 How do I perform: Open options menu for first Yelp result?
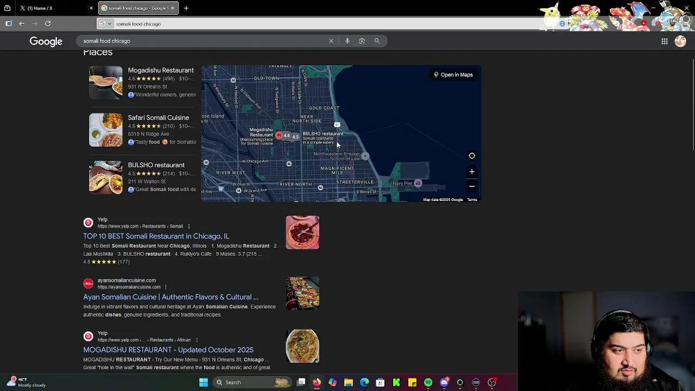pos(189,226)
